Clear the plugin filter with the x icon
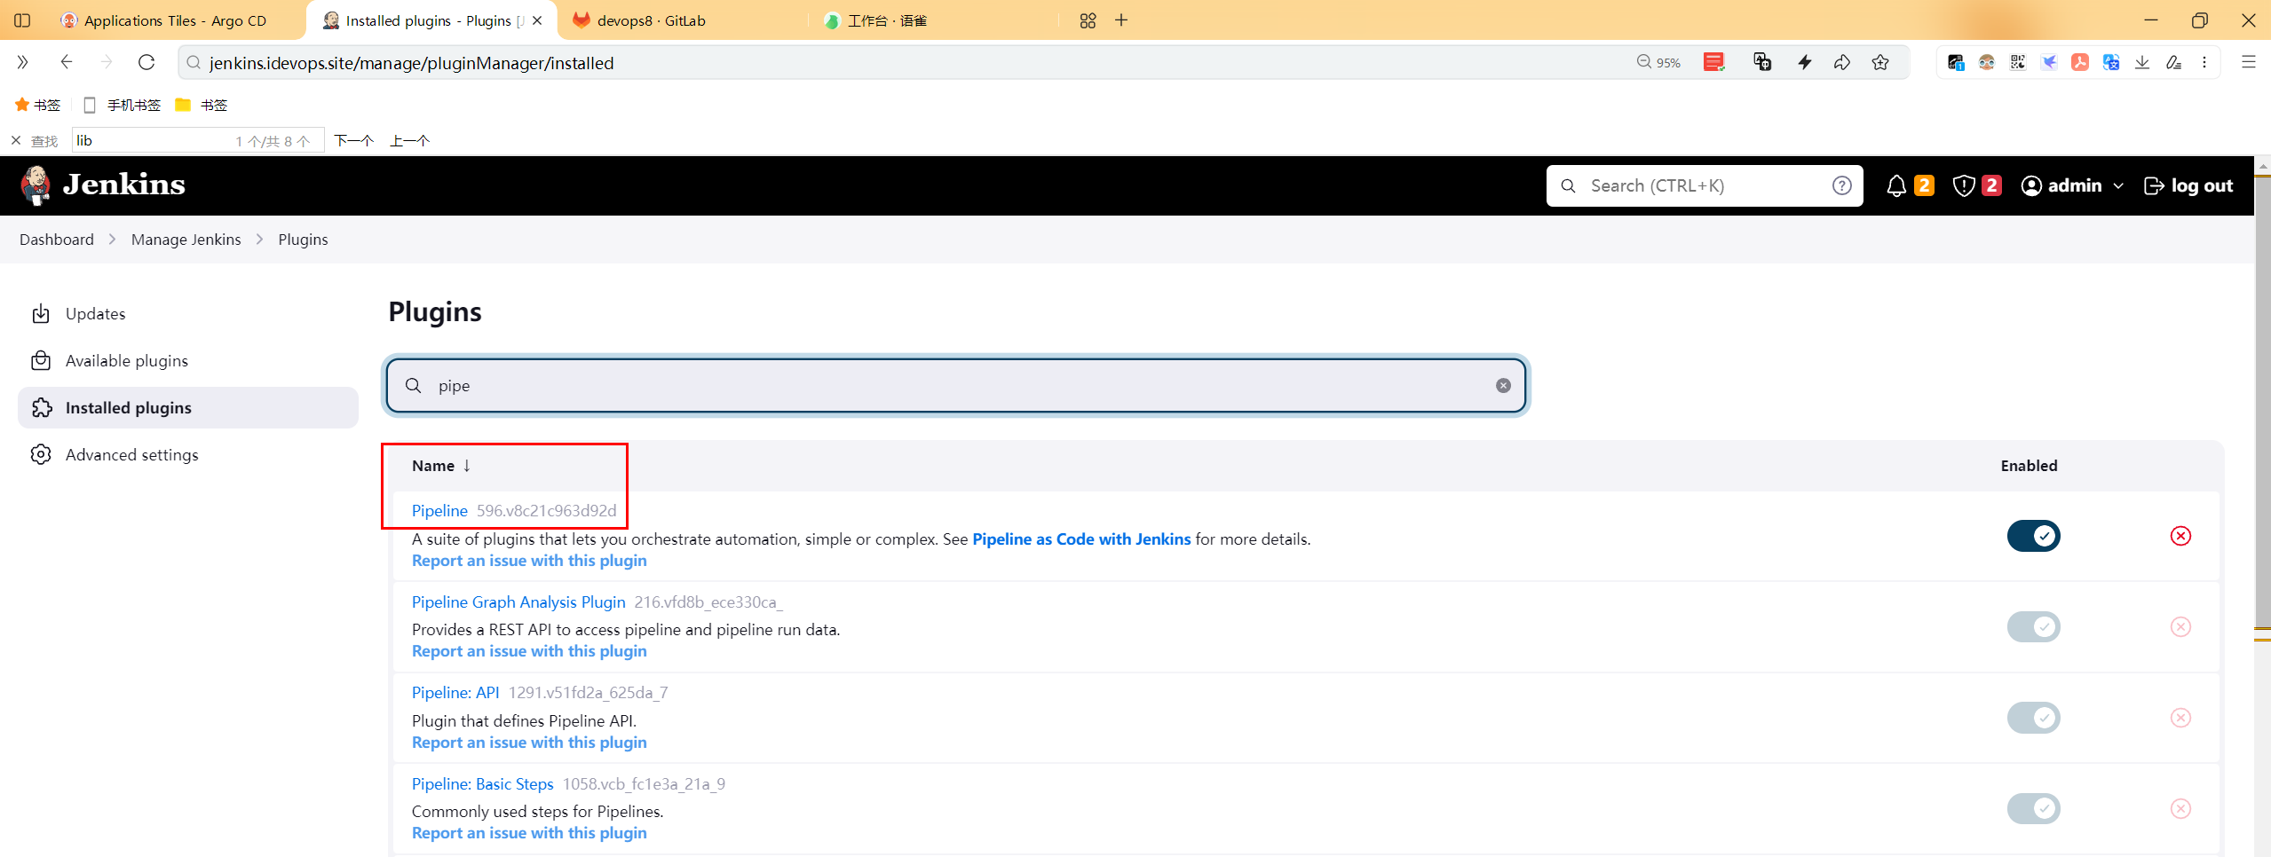This screenshot has height=857, width=2271. [x=1503, y=385]
